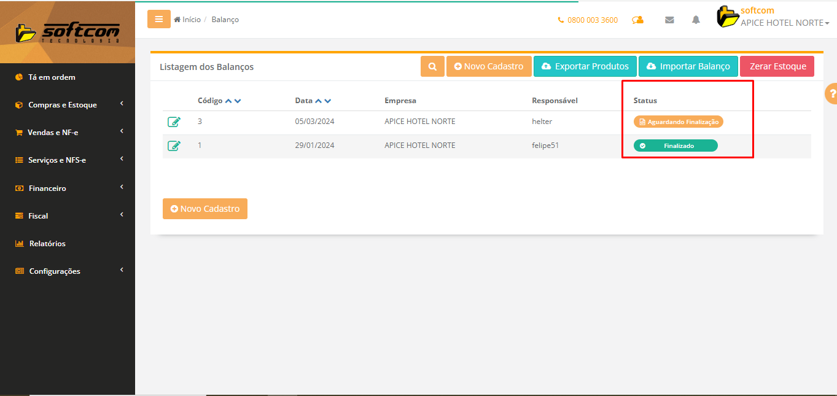Select Tá em ordem menu item
The height and width of the screenshot is (396, 837).
tap(52, 77)
